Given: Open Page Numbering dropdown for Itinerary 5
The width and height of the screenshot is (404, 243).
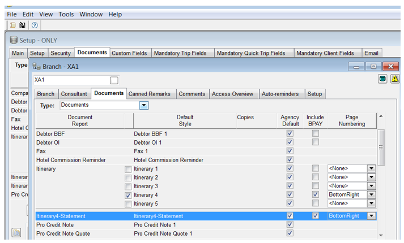Looking at the screenshot, I should (x=371, y=203).
